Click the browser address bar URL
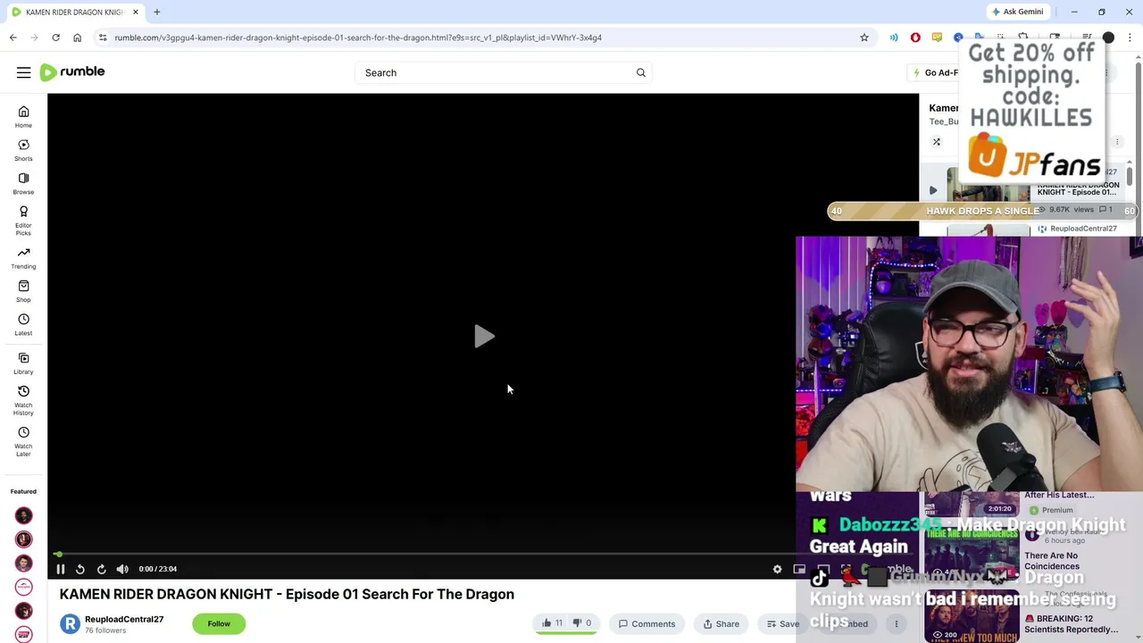The width and height of the screenshot is (1143, 643). click(357, 38)
